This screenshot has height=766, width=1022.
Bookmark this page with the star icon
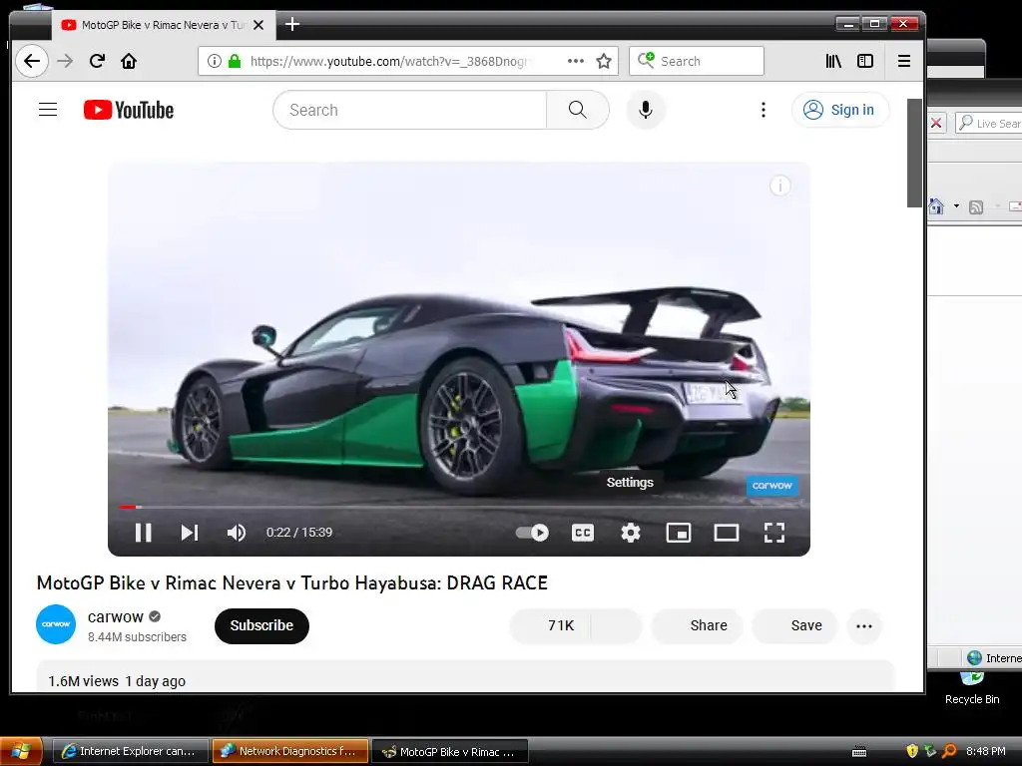click(604, 61)
